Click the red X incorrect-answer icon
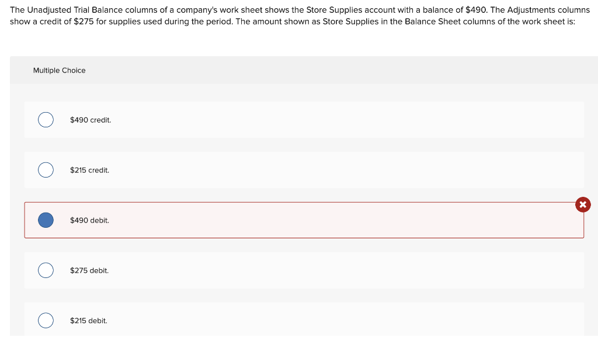The width and height of the screenshot is (598, 337). (x=583, y=205)
